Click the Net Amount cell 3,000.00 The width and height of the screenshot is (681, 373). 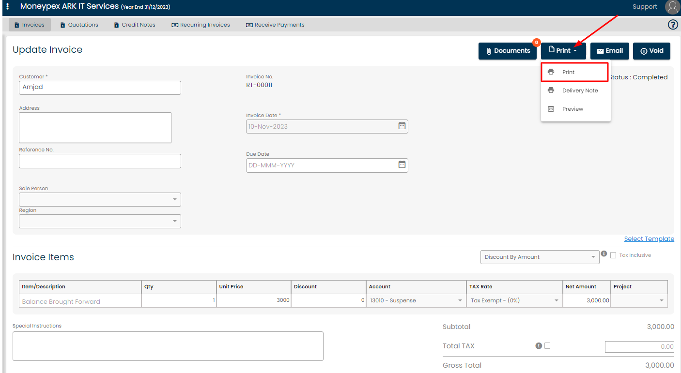tap(587, 300)
